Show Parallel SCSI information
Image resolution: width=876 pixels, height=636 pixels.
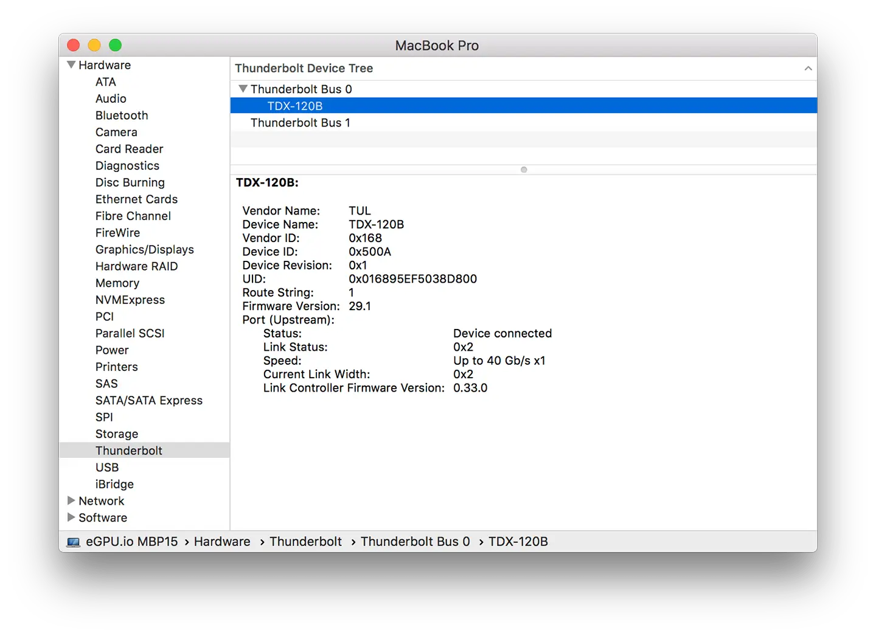click(x=130, y=333)
